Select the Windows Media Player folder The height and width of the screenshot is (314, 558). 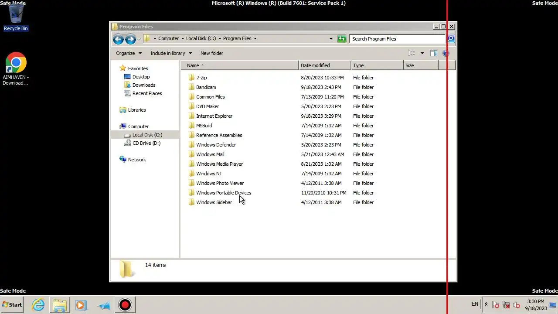click(219, 164)
